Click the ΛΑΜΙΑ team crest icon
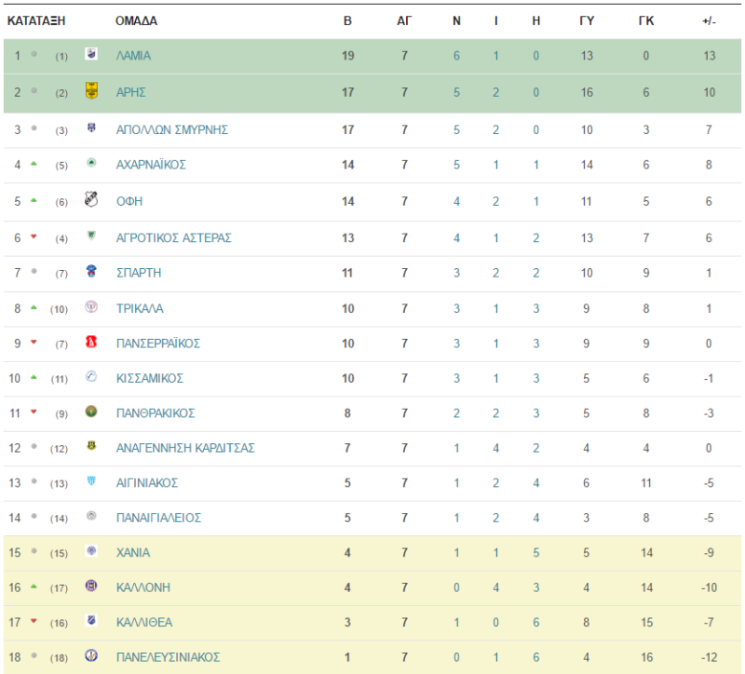 click(x=91, y=54)
